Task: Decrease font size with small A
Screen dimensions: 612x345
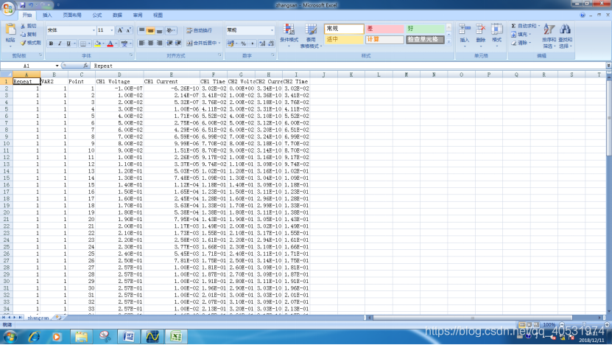Action: click(x=128, y=30)
